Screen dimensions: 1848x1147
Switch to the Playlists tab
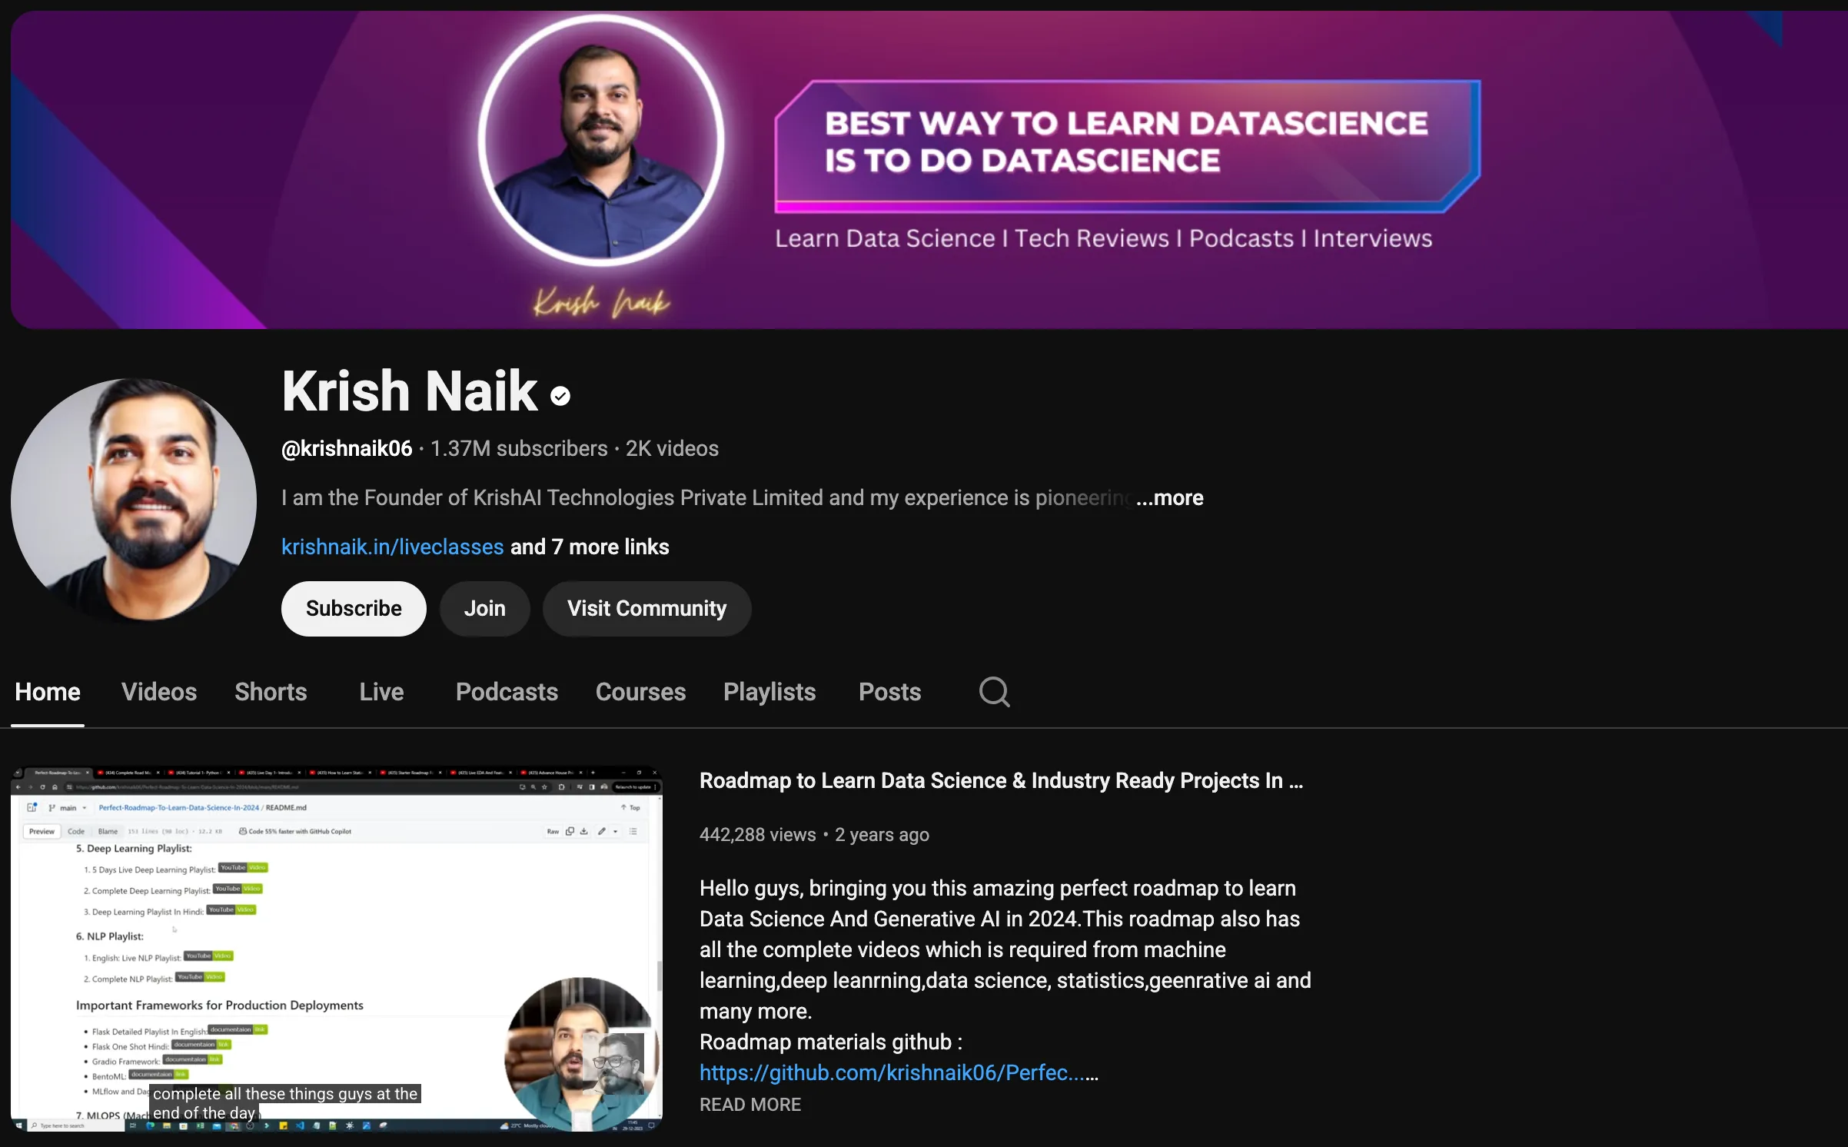[x=769, y=691]
